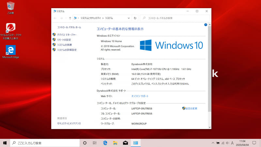
Task: Open the network Wi-Fi tray icon
Action: 223,143
